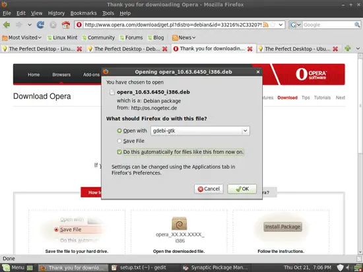Expand the address bar URL history dropdown
The image size is (363, 272).
pyautogui.click(x=280, y=25)
